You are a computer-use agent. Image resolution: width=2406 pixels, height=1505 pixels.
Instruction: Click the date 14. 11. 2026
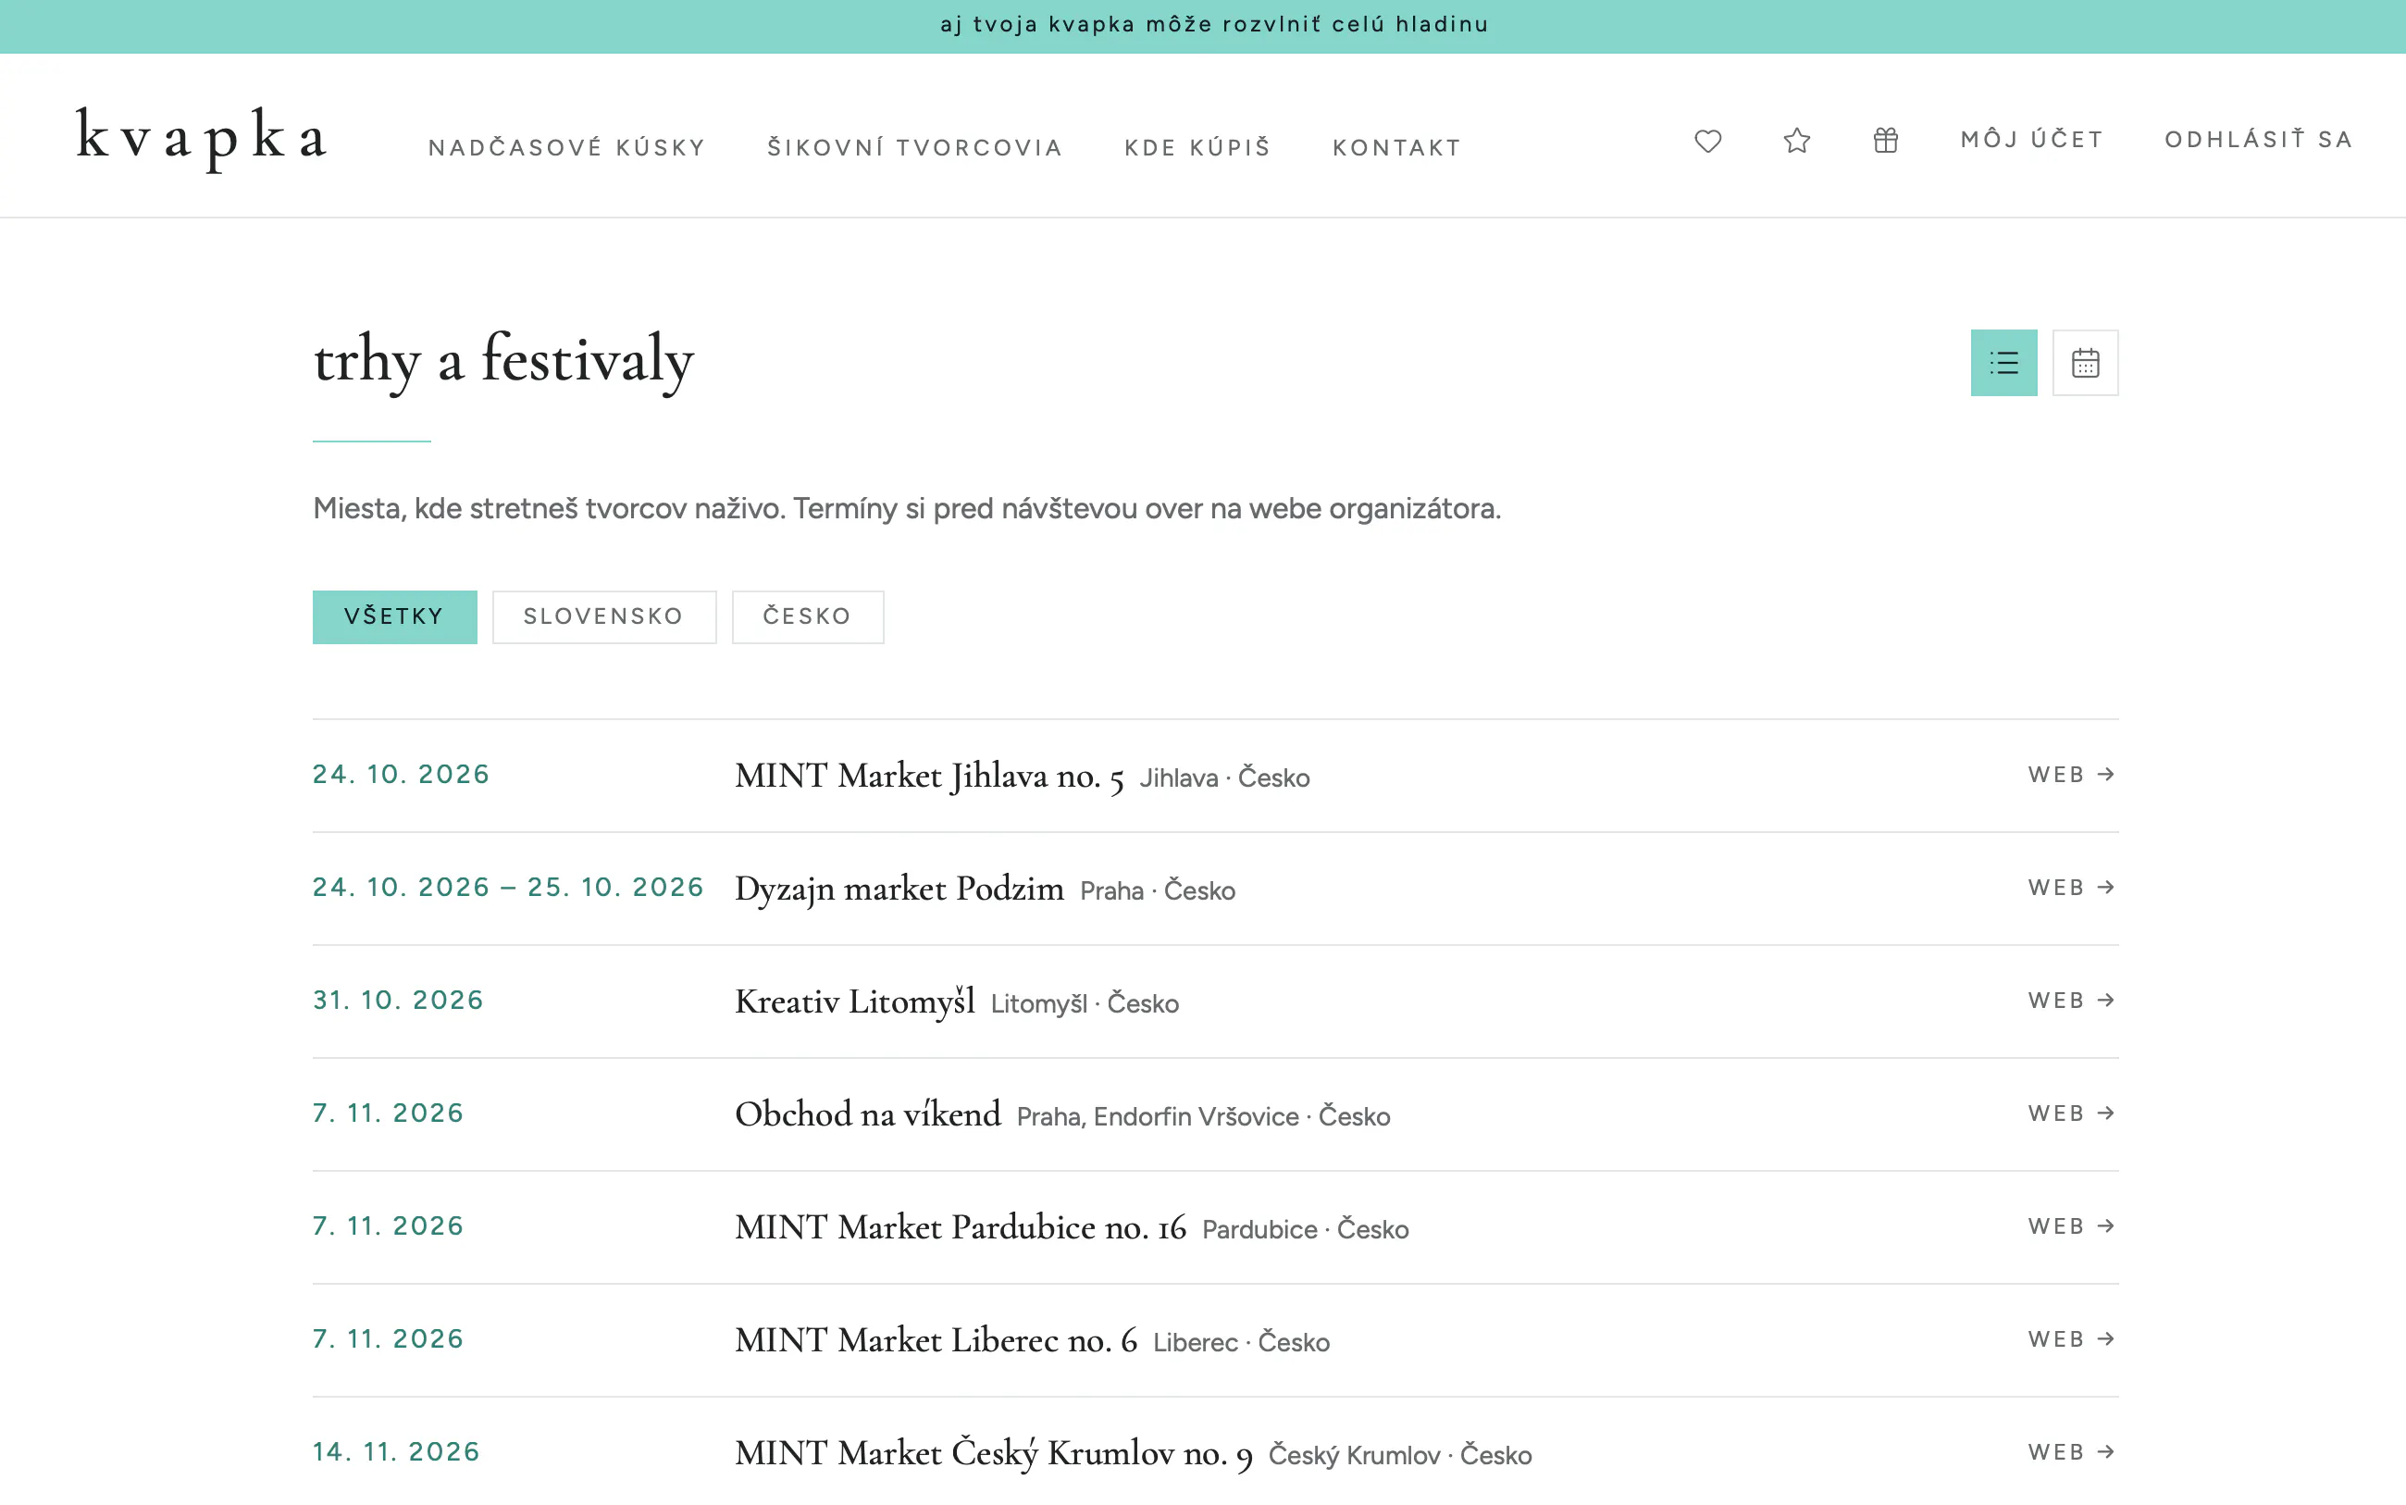pos(396,1452)
